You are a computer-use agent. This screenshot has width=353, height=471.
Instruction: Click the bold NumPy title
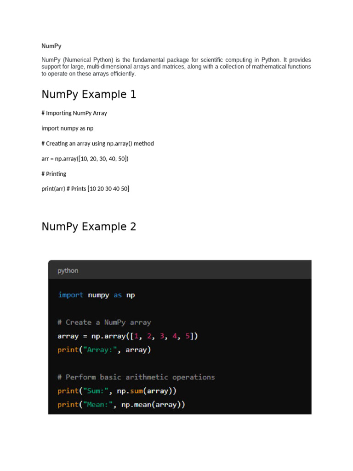51,46
